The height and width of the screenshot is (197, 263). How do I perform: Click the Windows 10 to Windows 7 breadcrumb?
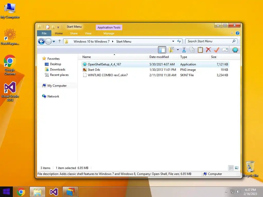coord(92,41)
